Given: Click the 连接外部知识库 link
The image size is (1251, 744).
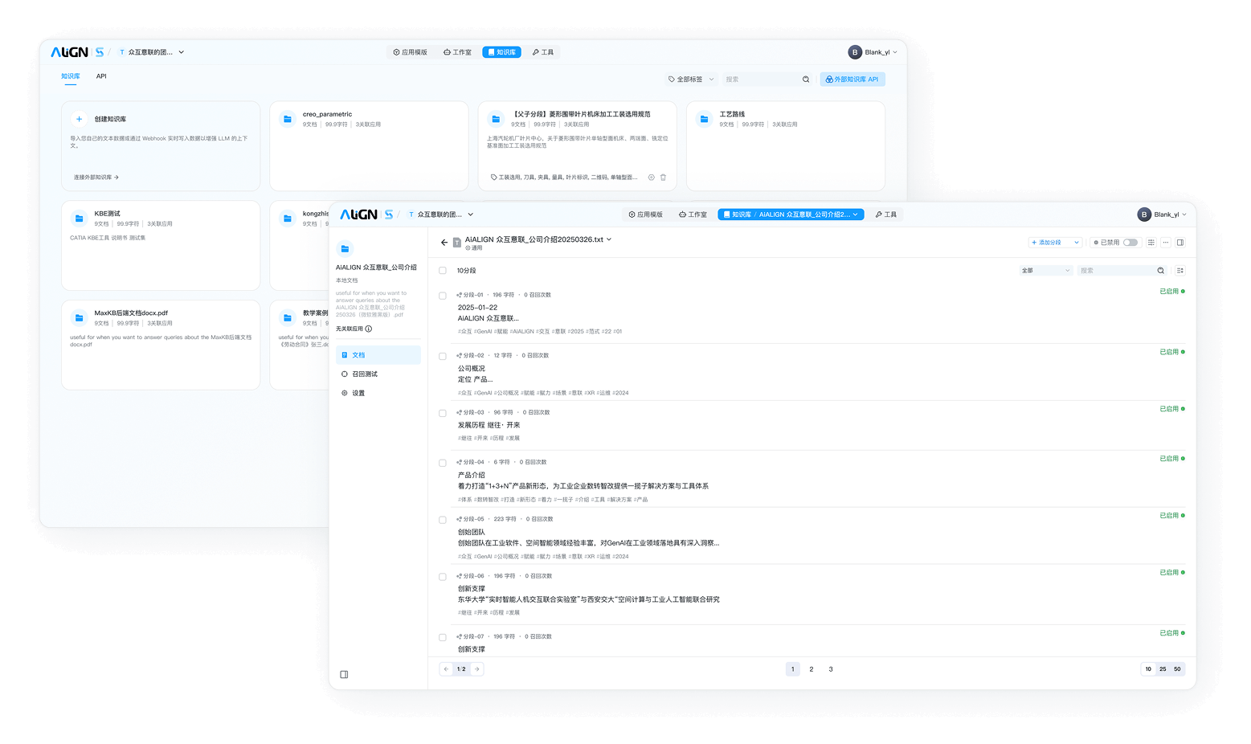Looking at the screenshot, I should [x=96, y=178].
